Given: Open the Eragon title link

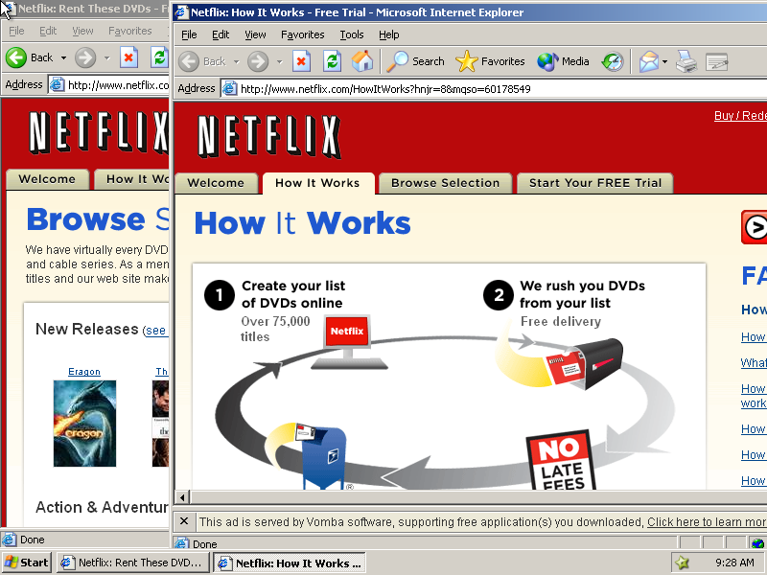Looking at the screenshot, I should 84,372.
